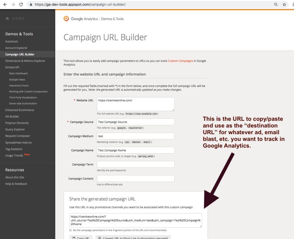
Task: Open Polymer Elements
Action: tap(17, 123)
